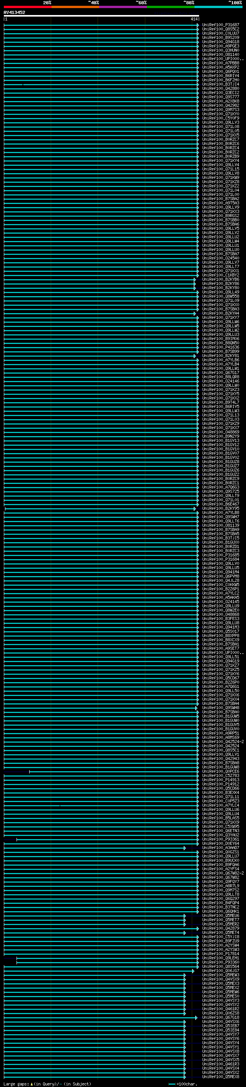Viewport: 246px width, 1087px height.
Task: Click the orange ~40% identity legend bar
Action: point(75,7)
